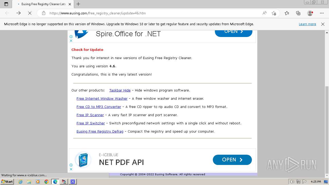Click the network tray icon

298,182
